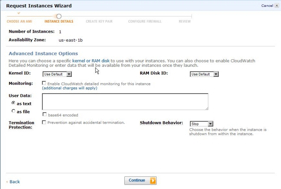Screen dimensions: 281x189
Task: Select the Review step
Action: click(185, 21)
